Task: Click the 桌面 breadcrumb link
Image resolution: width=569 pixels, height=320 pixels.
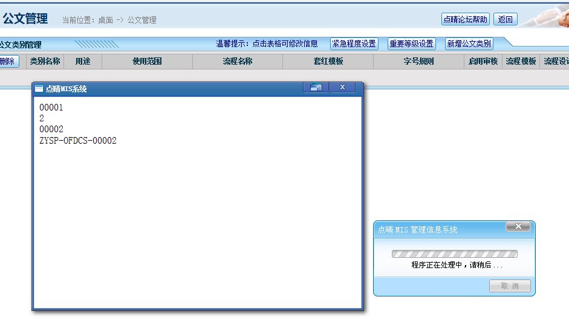Action: tap(105, 20)
